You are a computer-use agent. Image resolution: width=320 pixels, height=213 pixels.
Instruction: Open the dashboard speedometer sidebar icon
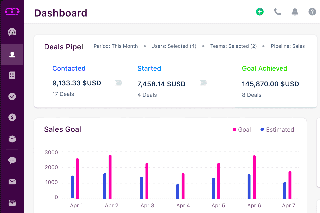12,32
